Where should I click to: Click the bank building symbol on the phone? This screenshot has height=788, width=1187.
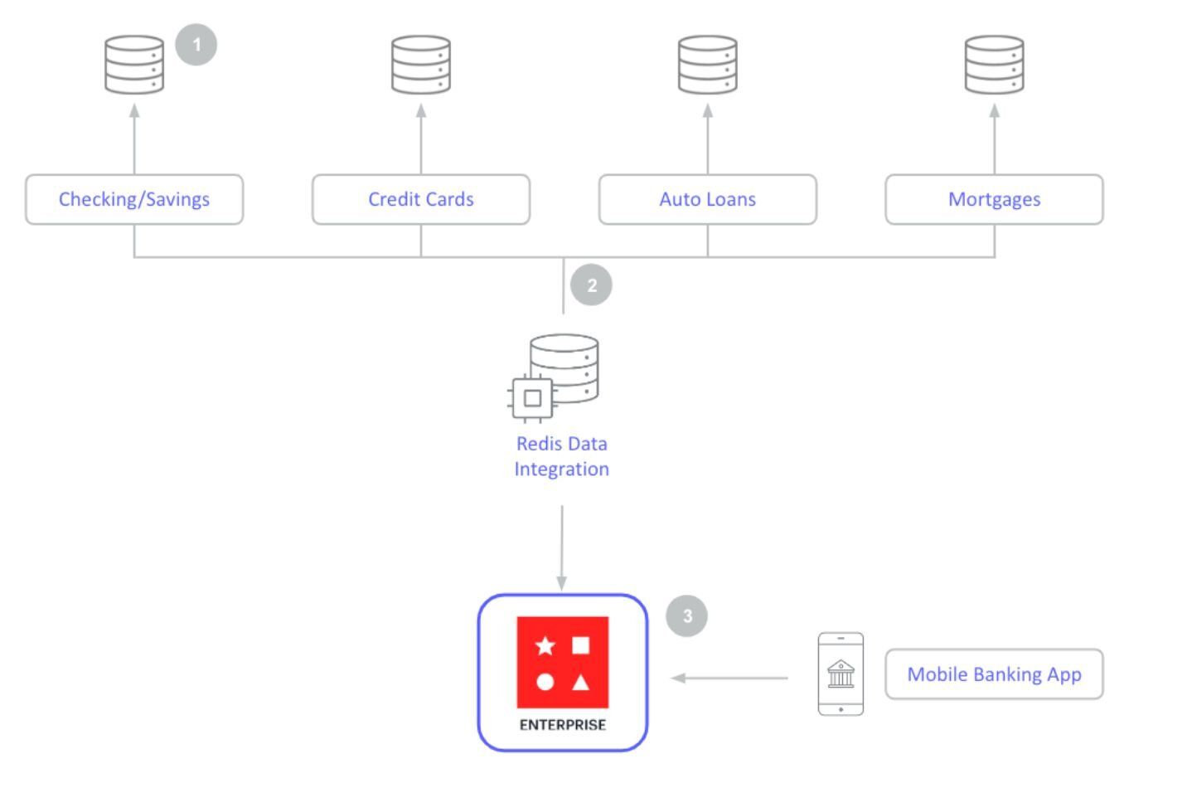(841, 674)
